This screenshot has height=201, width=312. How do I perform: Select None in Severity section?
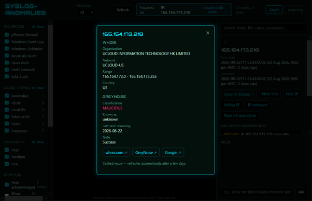coord(40,142)
